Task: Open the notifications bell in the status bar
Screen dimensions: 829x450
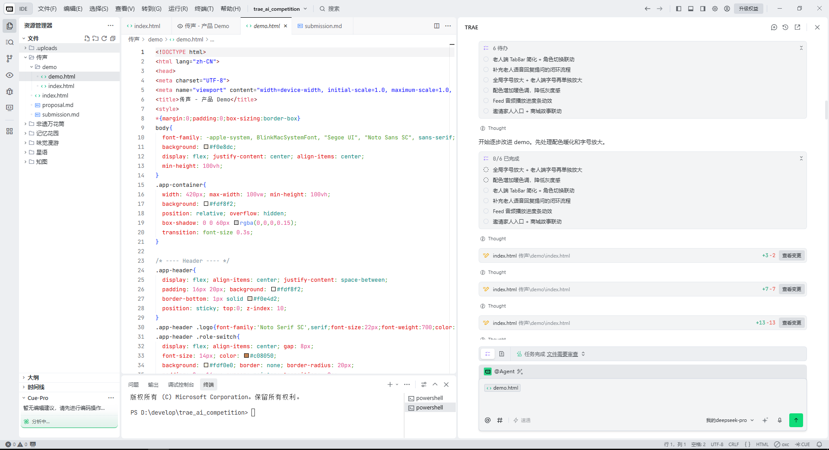Action: click(x=819, y=444)
